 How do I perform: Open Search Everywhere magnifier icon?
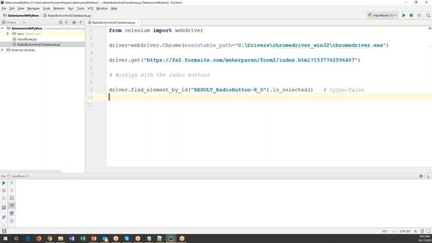pyautogui.click(x=428, y=16)
